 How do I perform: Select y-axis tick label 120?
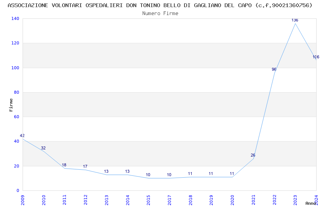15,43
